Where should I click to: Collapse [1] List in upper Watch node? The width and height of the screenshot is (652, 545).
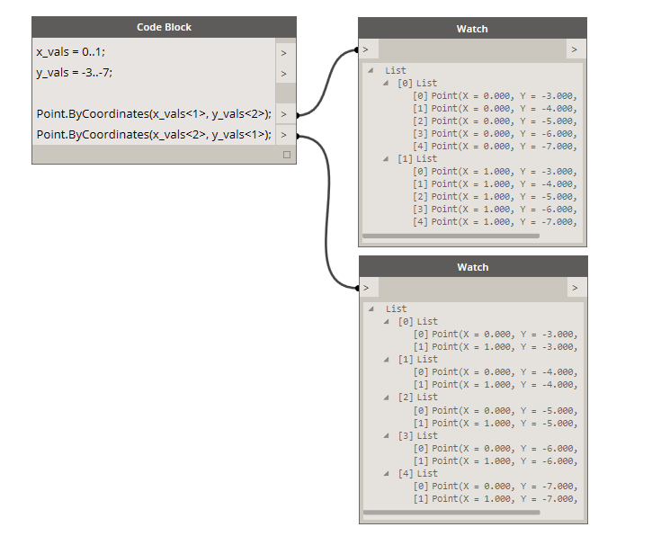[386, 159]
